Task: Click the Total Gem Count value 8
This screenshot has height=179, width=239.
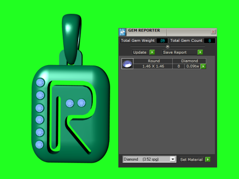Action: click(210, 41)
